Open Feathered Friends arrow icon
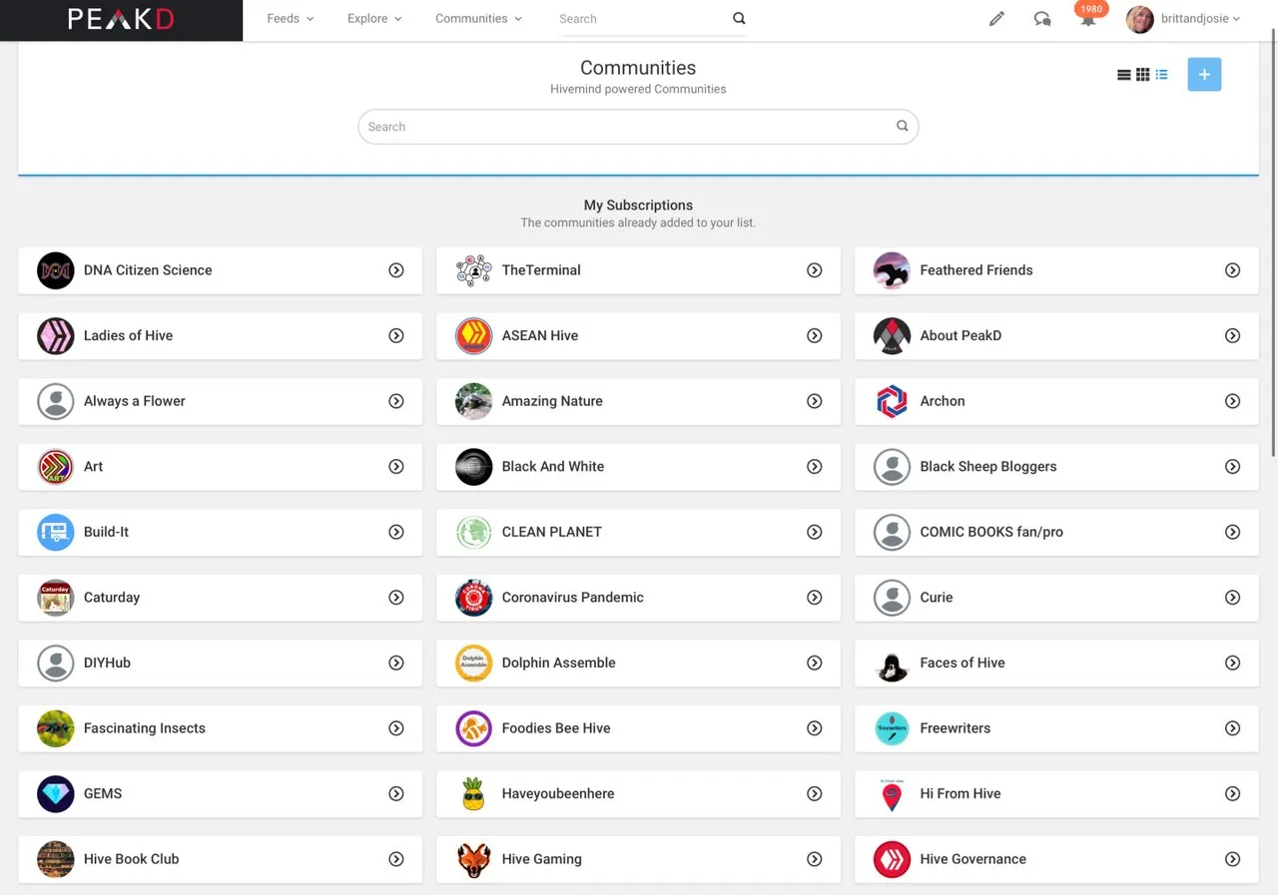This screenshot has width=1278, height=895. coord(1233,270)
